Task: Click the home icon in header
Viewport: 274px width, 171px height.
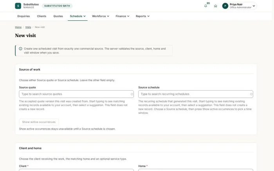Action: [x=215, y=6]
